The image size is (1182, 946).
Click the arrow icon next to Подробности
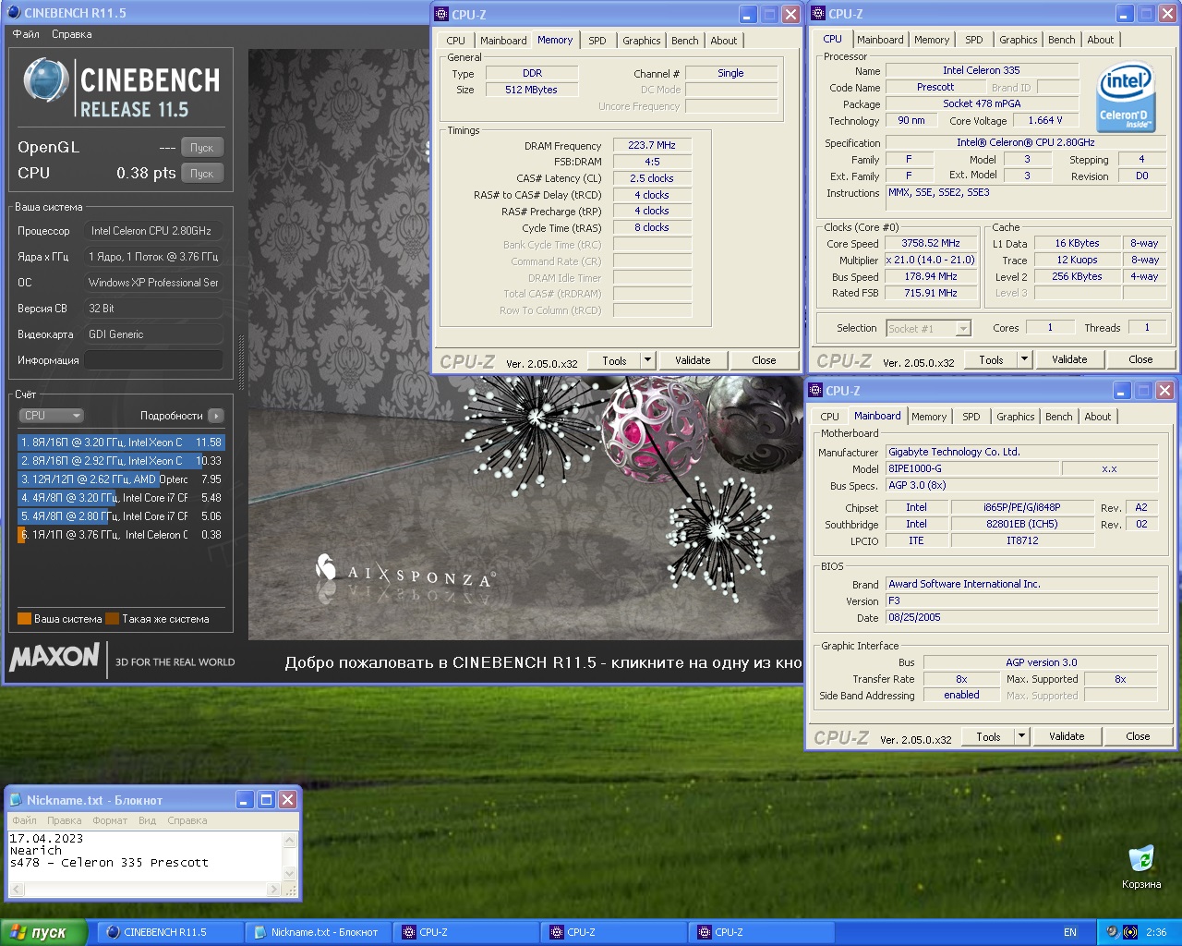[216, 416]
